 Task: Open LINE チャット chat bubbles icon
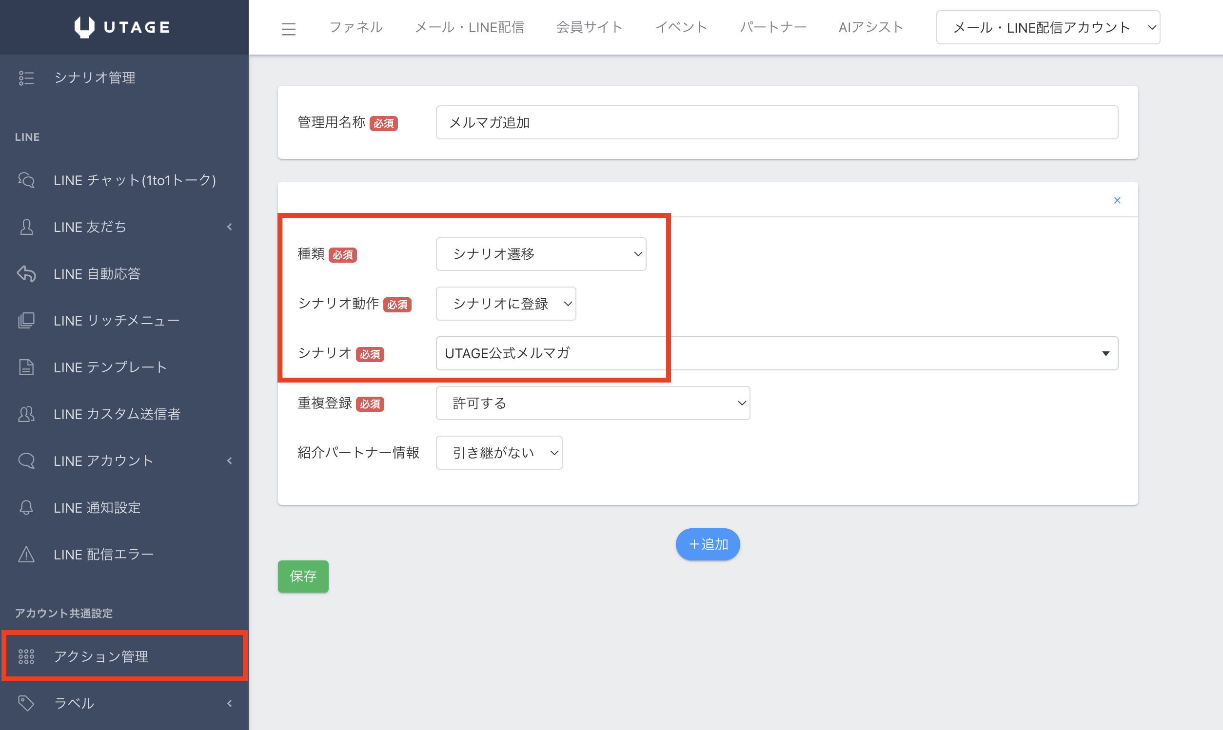tap(26, 180)
